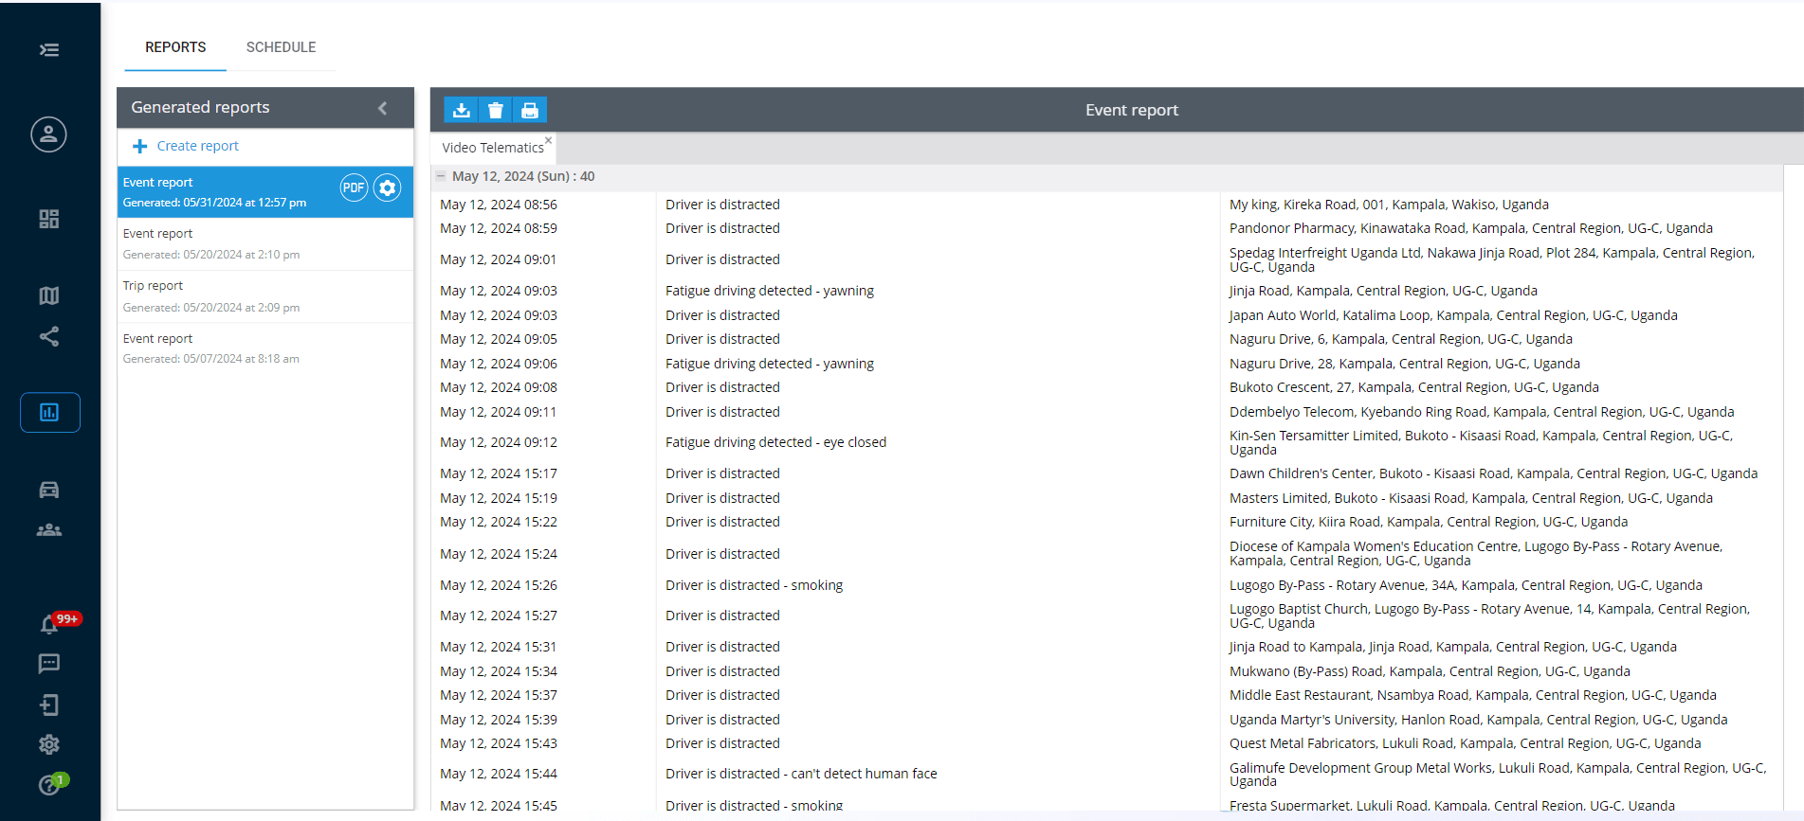The height and width of the screenshot is (821, 1804).
Task: Open the settings gear in sidebar
Action: point(49,745)
